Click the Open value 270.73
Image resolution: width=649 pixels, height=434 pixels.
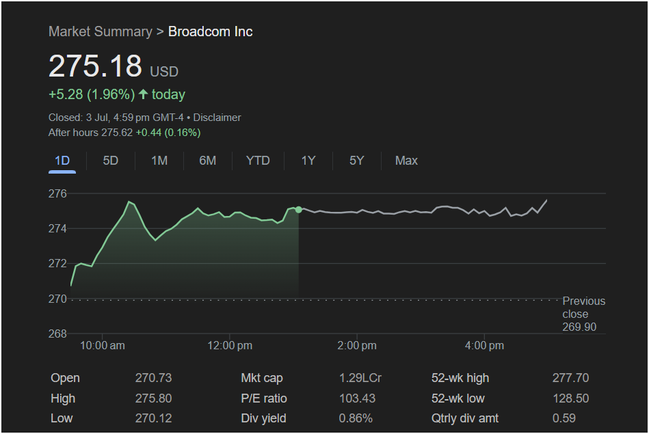(x=153, y=378)
